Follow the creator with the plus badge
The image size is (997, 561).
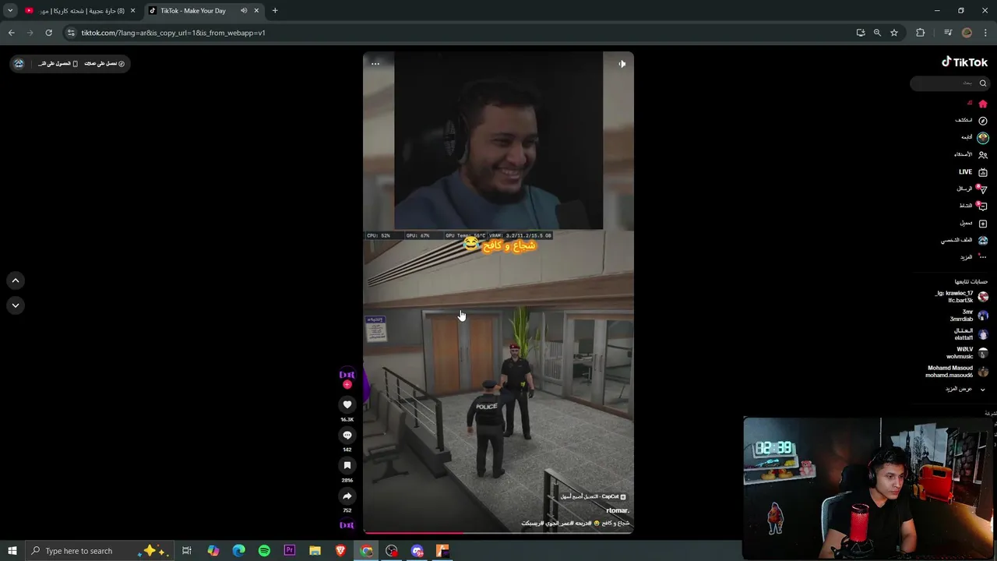pos(347,384)
